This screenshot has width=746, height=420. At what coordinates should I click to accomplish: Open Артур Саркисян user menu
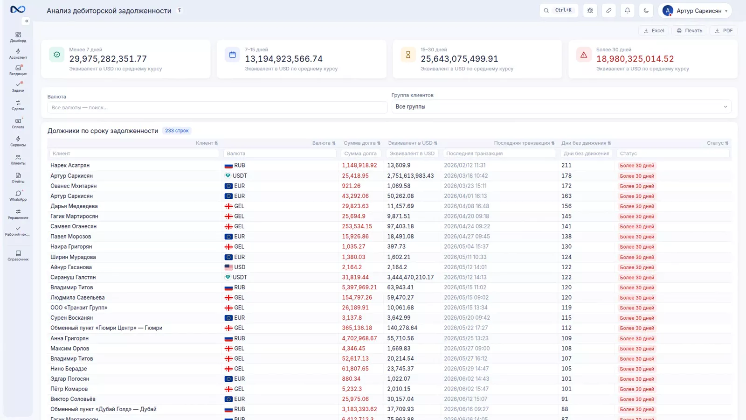695,10
